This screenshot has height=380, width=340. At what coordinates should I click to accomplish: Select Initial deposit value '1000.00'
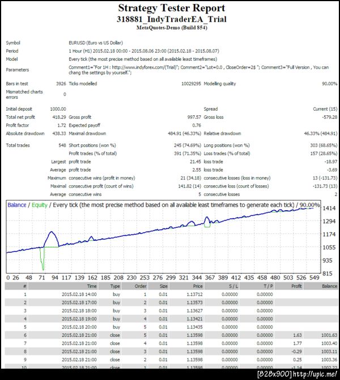click(58, 109)
